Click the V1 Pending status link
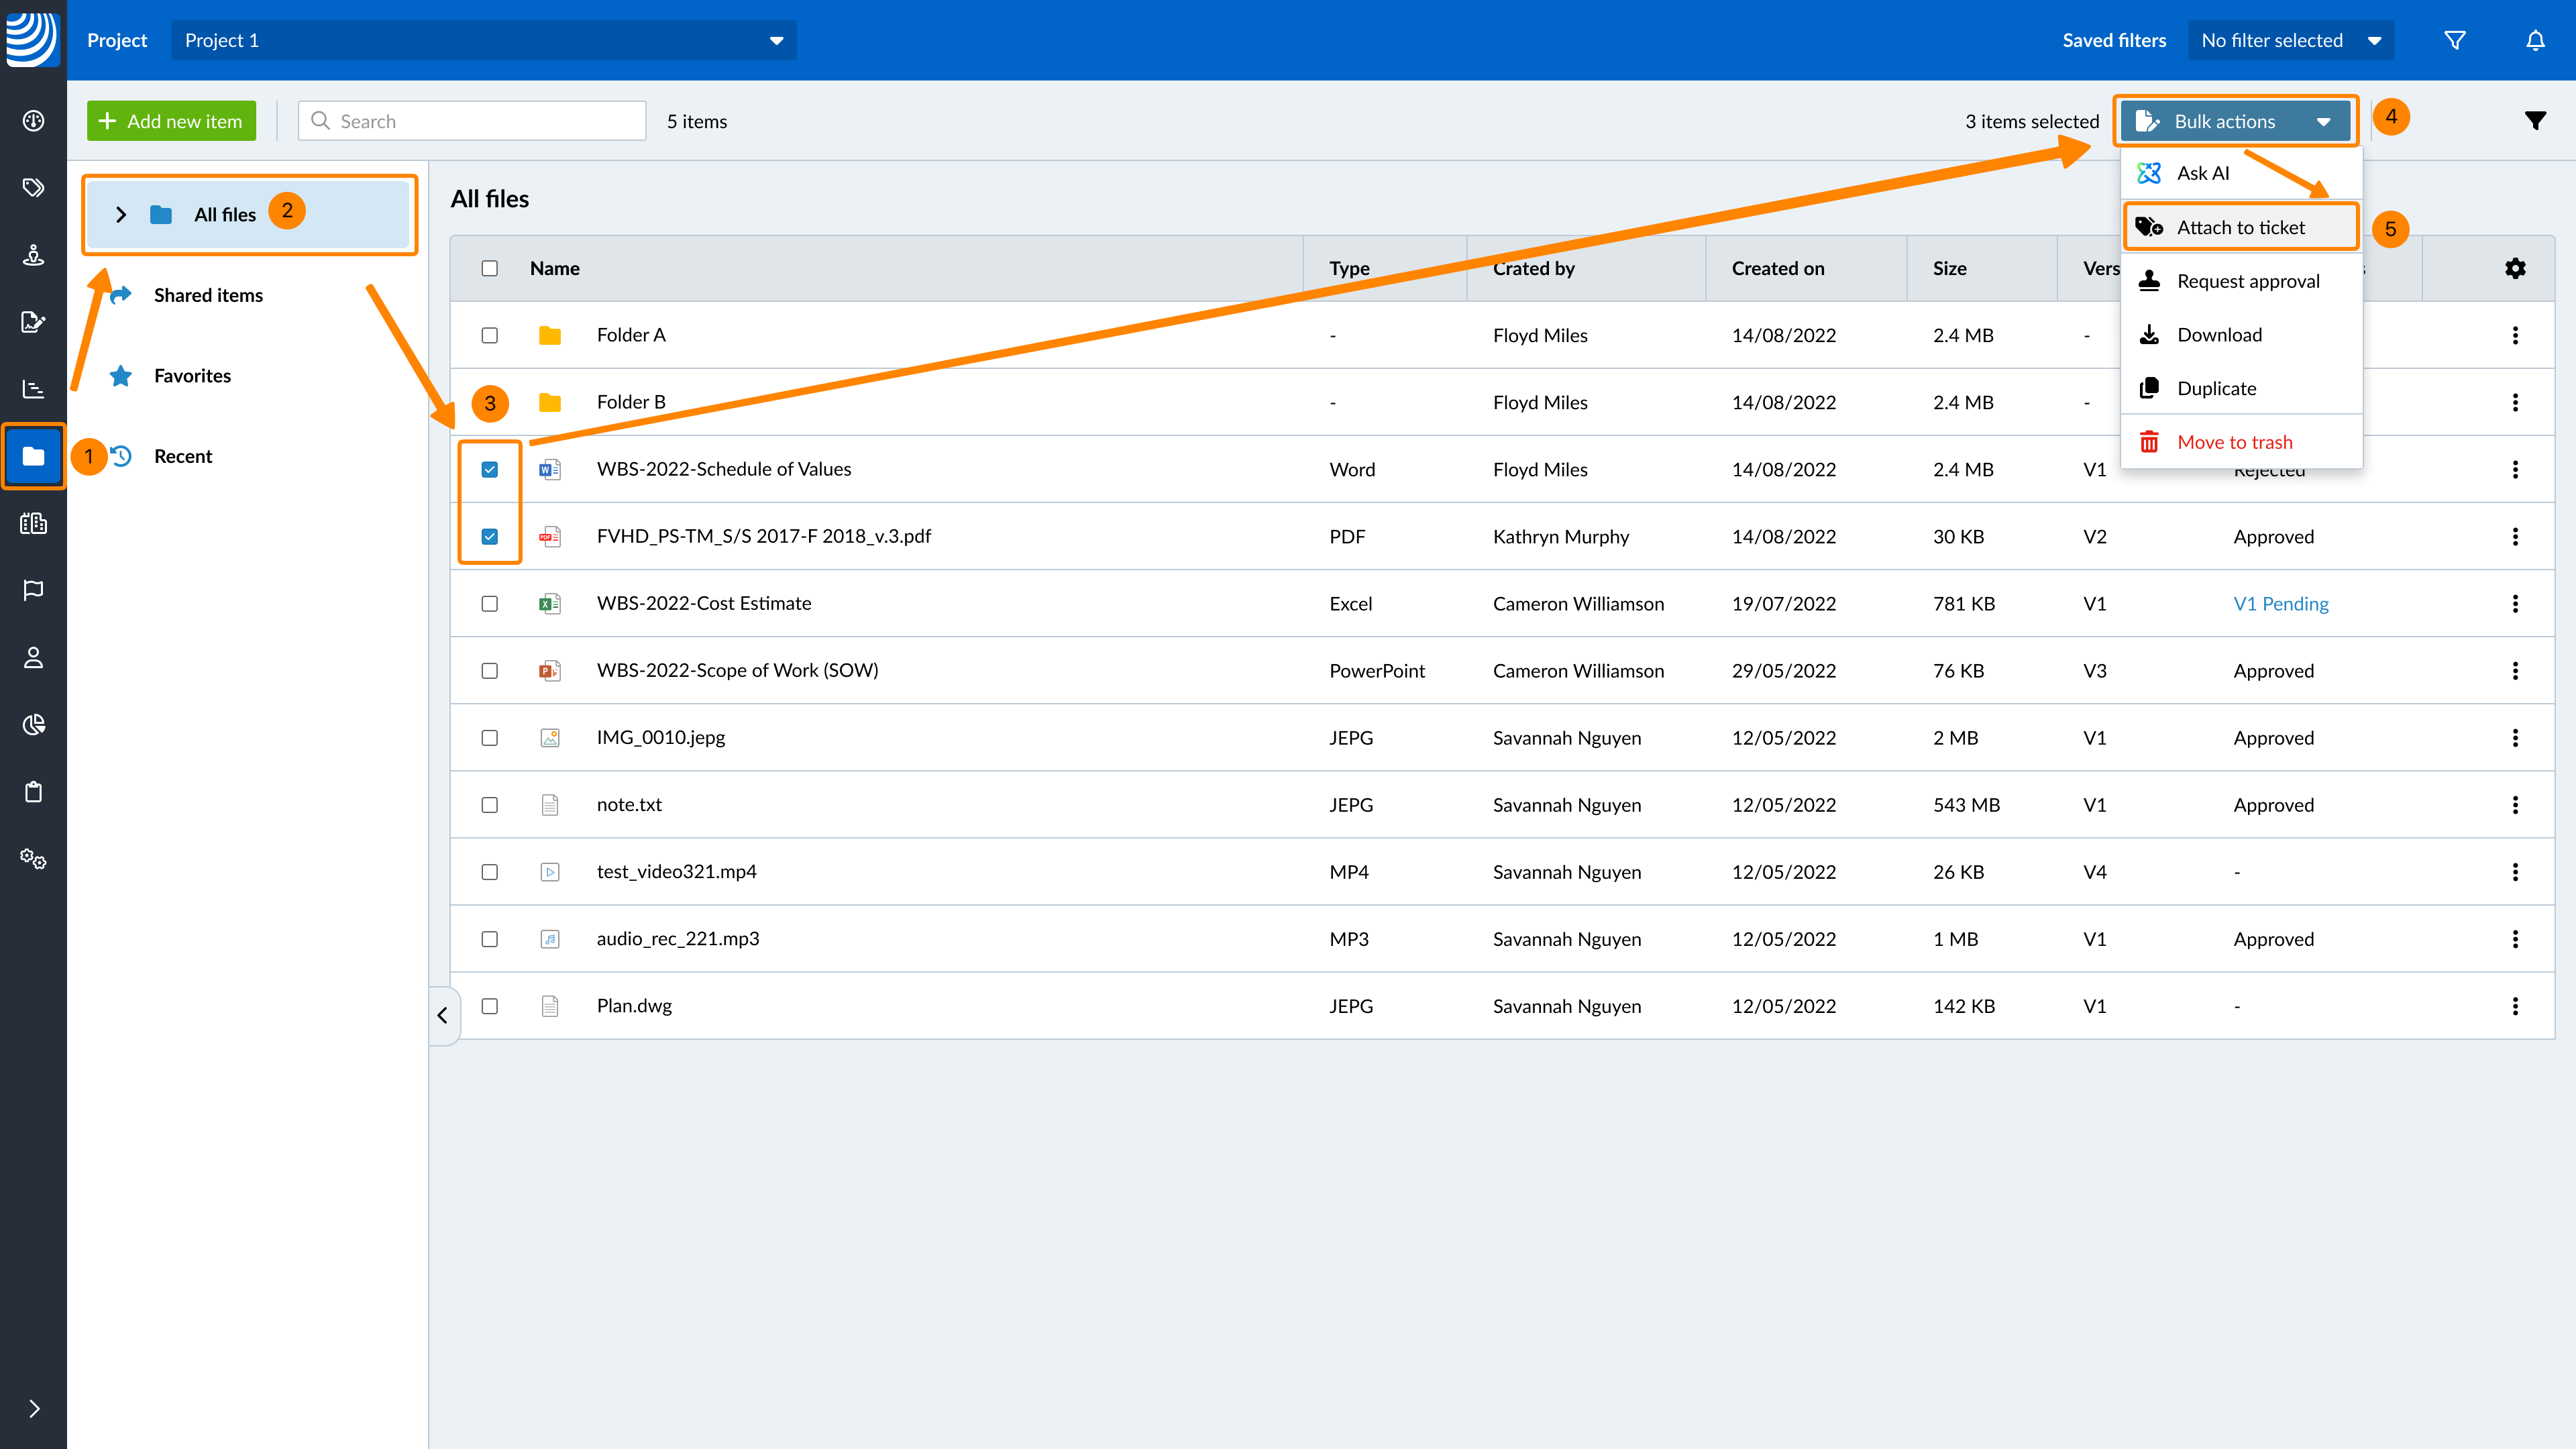The image size is (2576, 1449). click(x=2280, y=603)
